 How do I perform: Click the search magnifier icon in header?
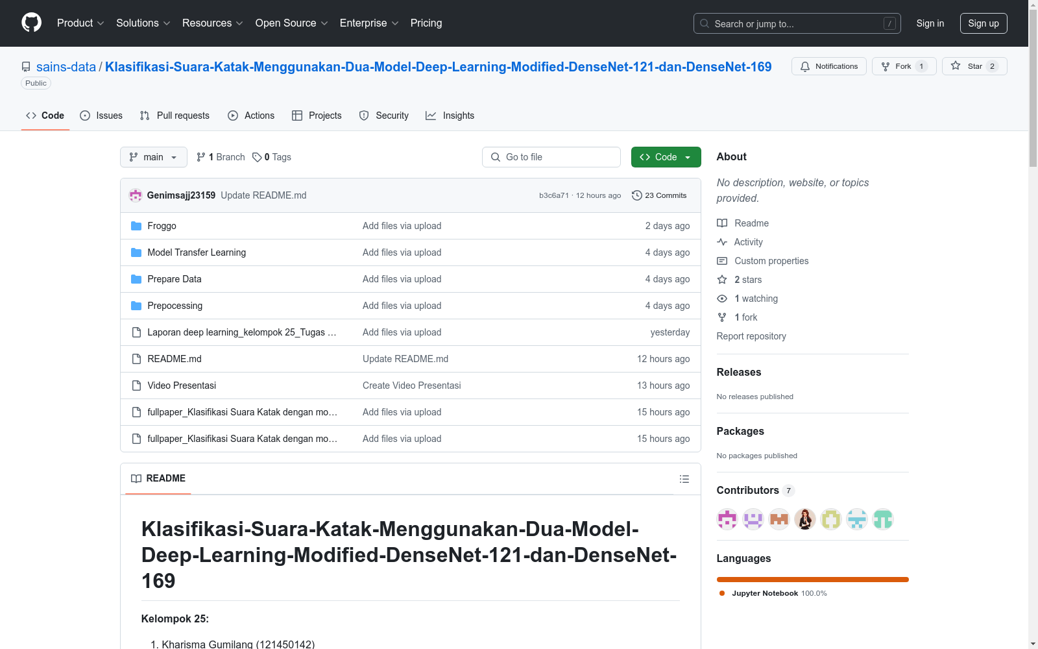(x=705, y=23)
